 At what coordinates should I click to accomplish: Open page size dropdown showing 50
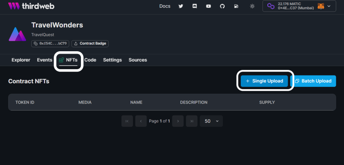pos(211,121)
